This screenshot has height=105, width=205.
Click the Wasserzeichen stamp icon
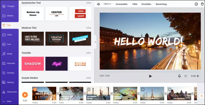tap(4, 92)
